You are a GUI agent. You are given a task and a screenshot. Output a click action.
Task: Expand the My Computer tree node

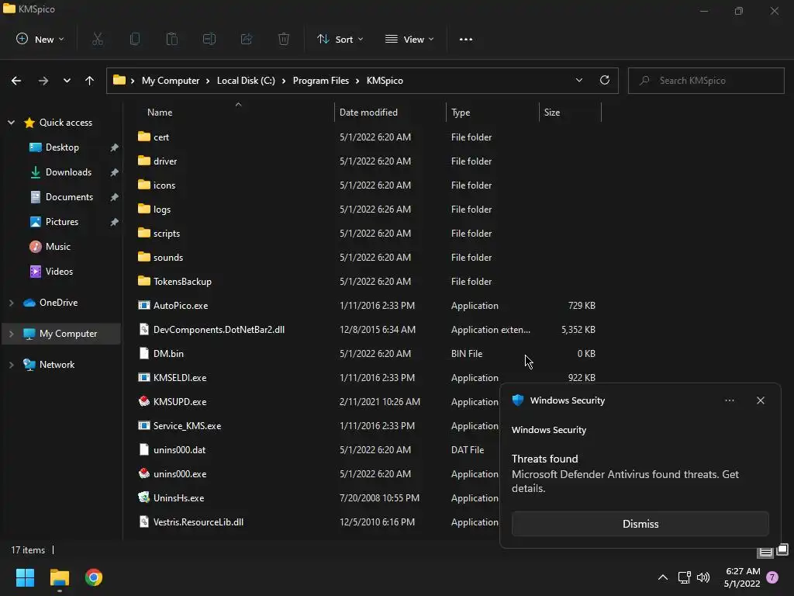[x=11, y=334]
